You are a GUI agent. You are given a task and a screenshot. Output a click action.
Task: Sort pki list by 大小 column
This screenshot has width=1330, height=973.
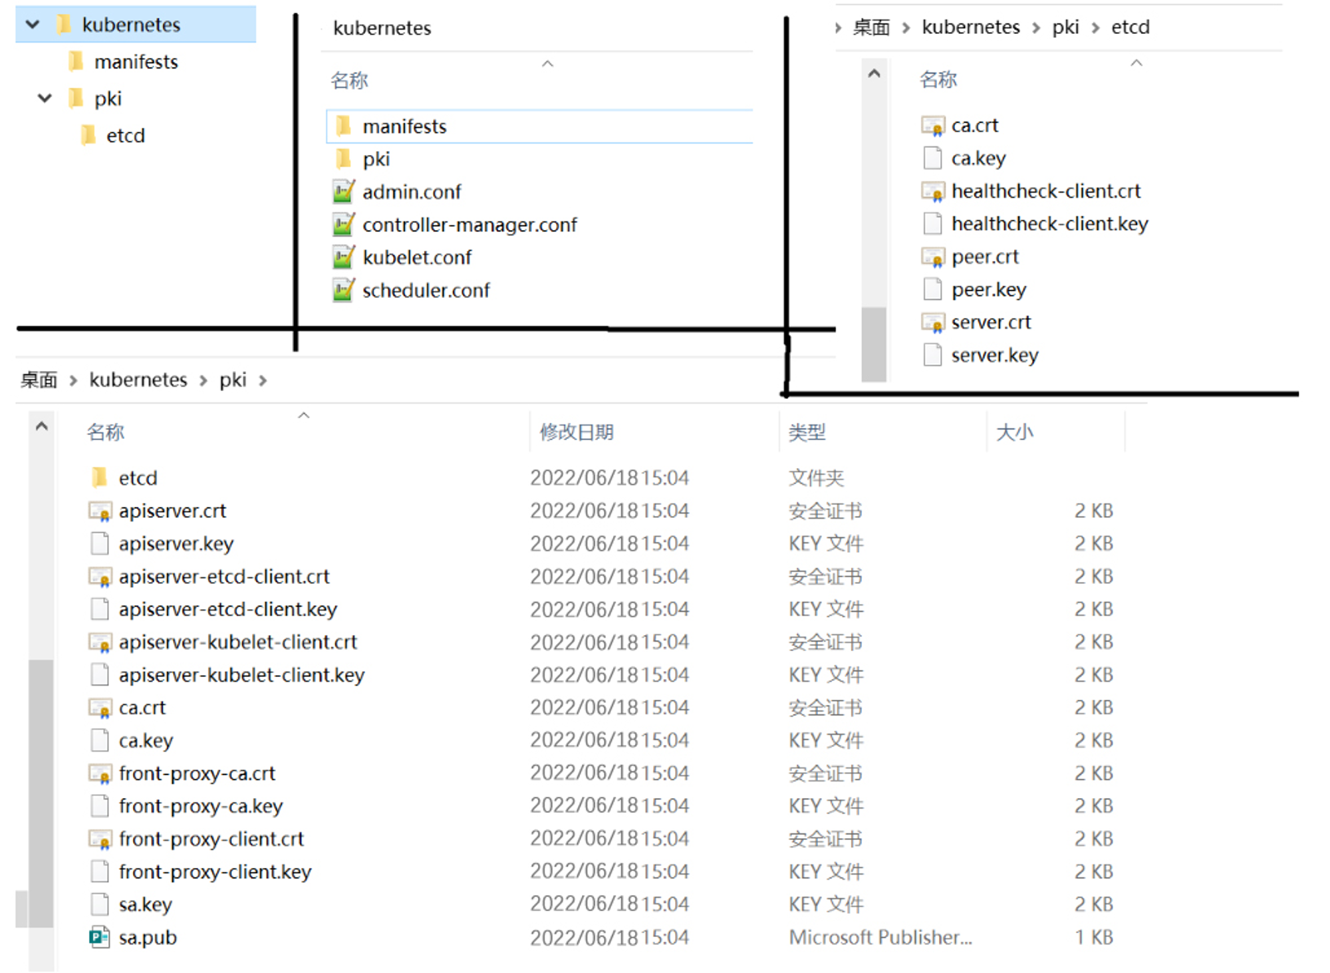pos(1015,432)
